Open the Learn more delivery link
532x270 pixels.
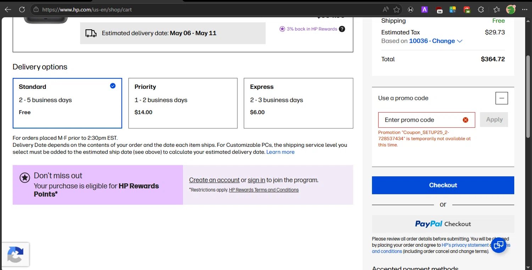click(x=280, y=152)
